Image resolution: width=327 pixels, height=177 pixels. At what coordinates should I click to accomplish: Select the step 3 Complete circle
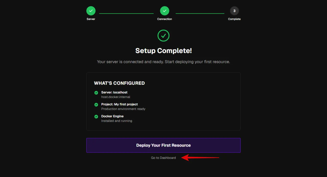tap(234, 11)
